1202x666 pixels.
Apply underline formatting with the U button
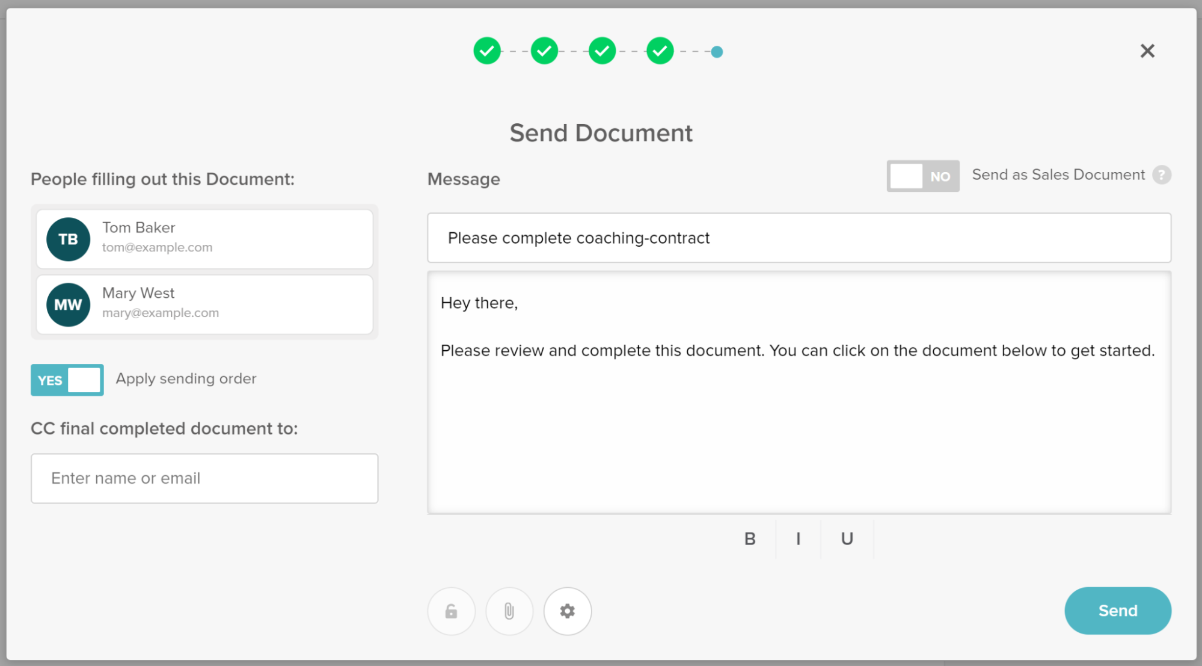[846, 538]
